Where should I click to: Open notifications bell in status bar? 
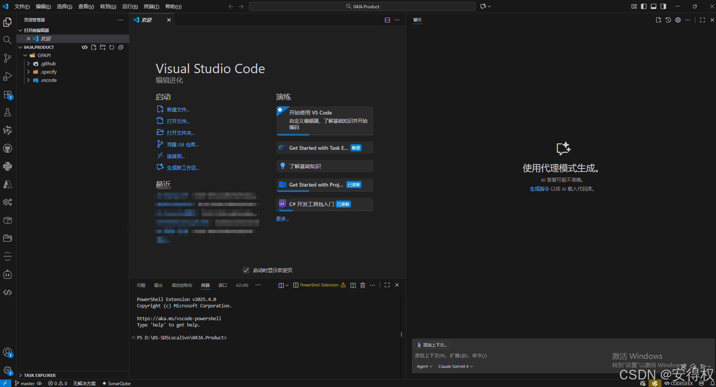click(x=712, y=383)
